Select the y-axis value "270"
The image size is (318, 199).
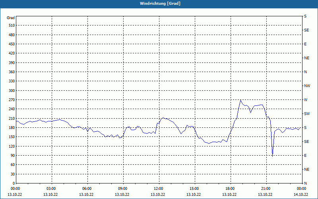(12, 100)
